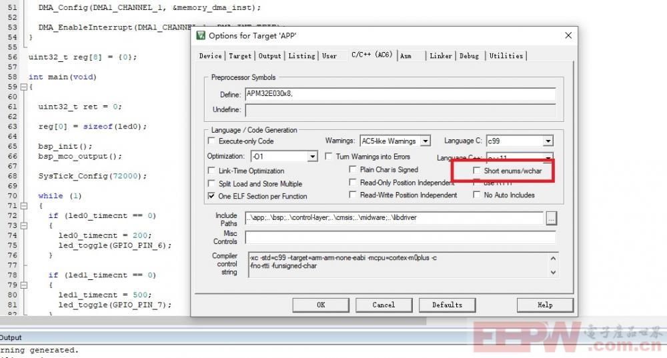
Task: Switch to the Linker tab
Action: [x=440, y=56]
